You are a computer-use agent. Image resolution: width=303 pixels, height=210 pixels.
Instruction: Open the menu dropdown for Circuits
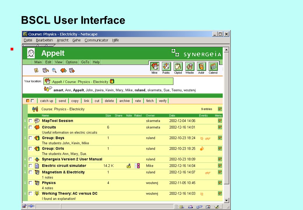[220, 127]
